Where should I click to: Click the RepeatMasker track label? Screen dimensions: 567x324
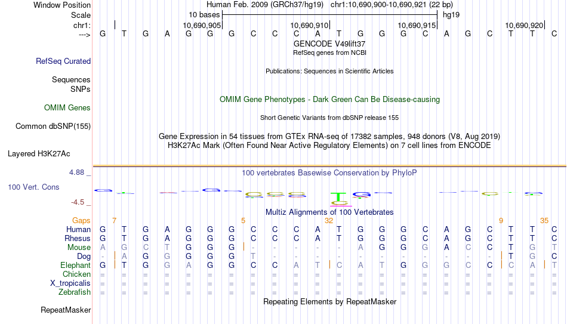66,310
